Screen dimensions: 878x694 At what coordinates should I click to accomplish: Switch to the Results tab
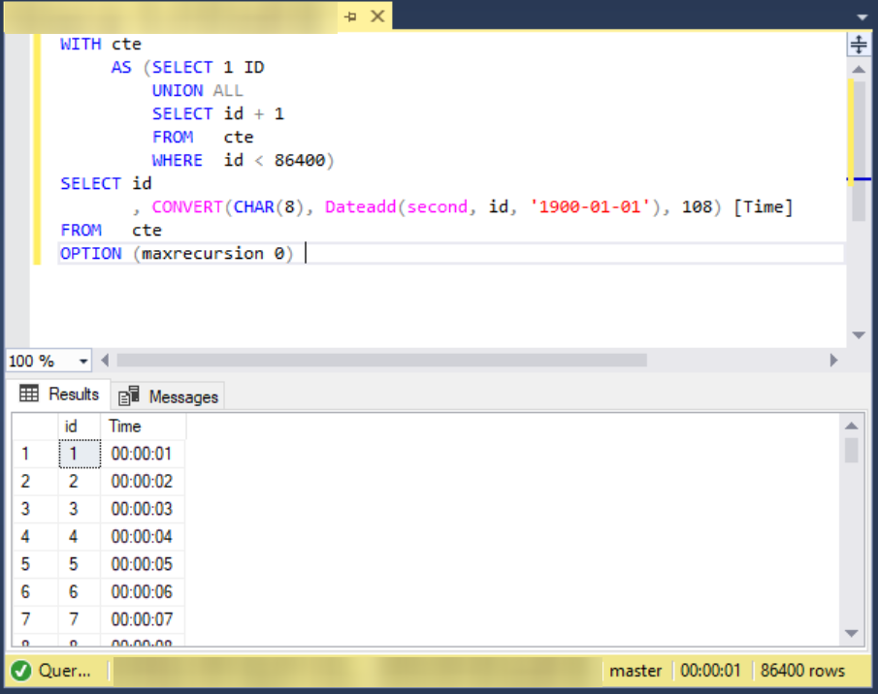point(59,394)
